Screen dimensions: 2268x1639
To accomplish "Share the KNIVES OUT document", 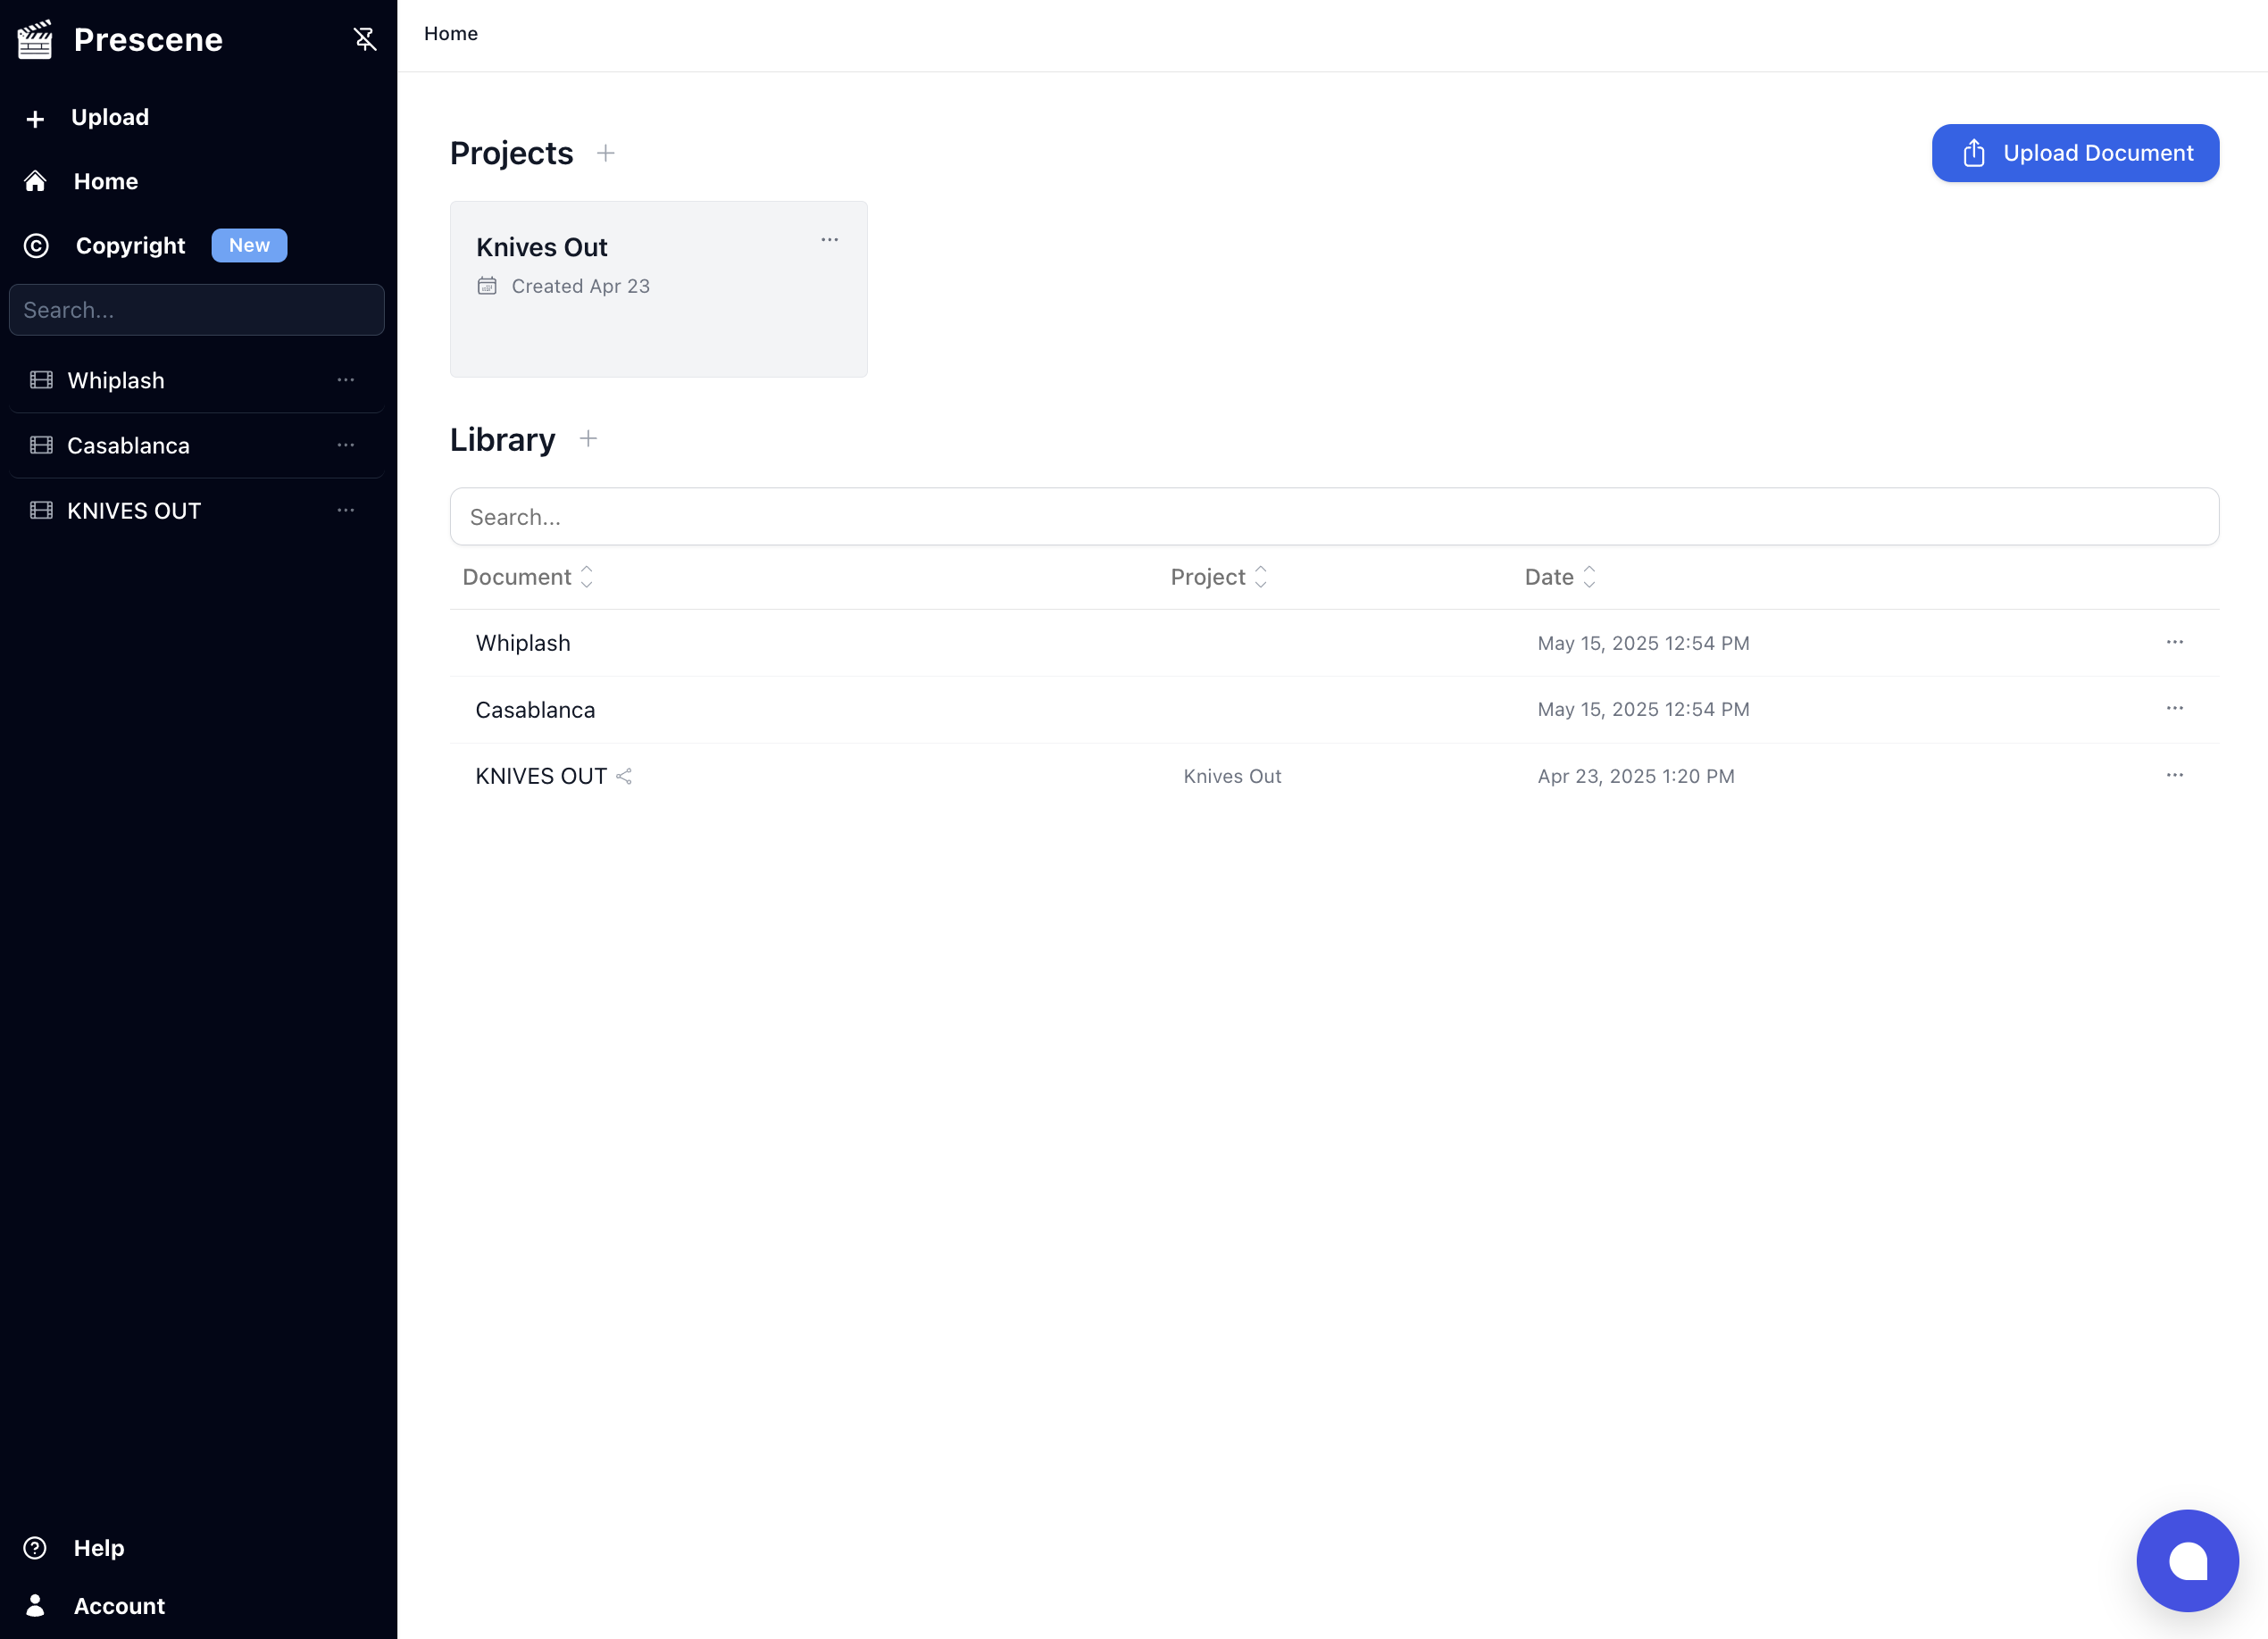I will click(624, 776).
